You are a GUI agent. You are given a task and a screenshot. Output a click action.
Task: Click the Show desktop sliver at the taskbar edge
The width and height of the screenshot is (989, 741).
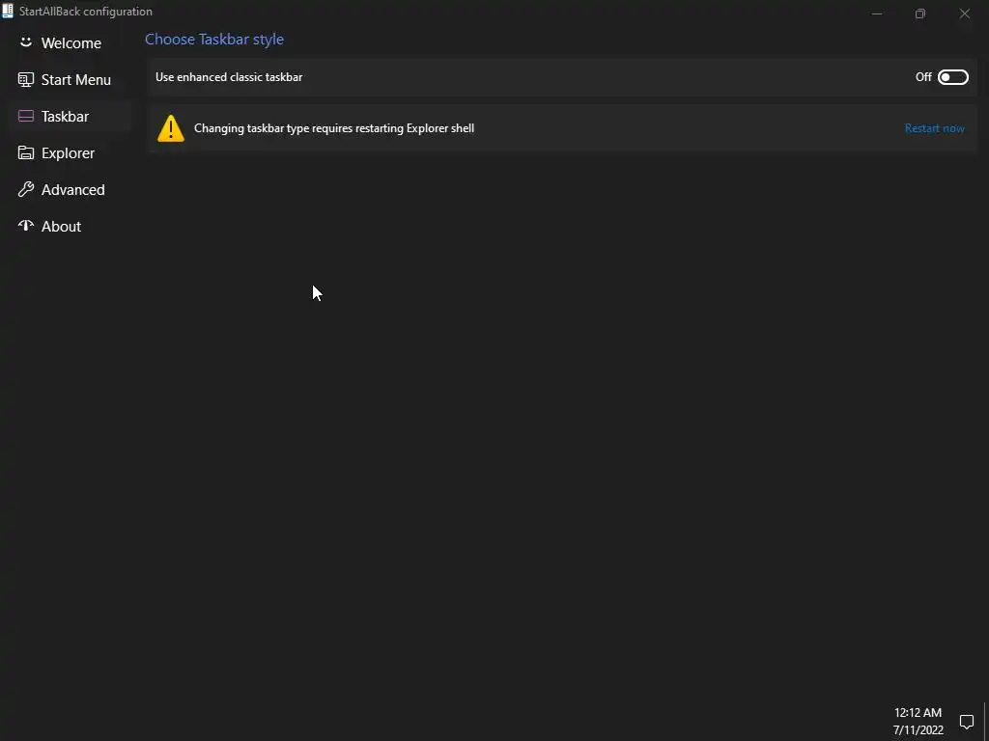986,722
